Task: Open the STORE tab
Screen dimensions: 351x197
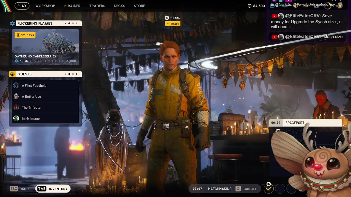Action: click(139, 6)
